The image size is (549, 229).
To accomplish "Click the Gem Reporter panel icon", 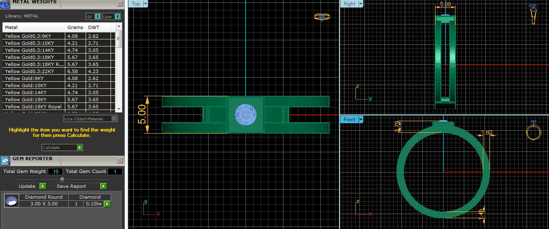I will coord(5,161).
